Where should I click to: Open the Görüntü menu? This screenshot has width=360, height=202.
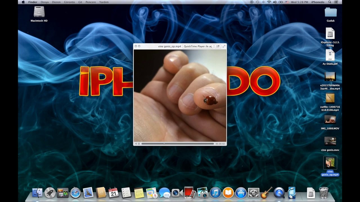(x=69, y=2)
